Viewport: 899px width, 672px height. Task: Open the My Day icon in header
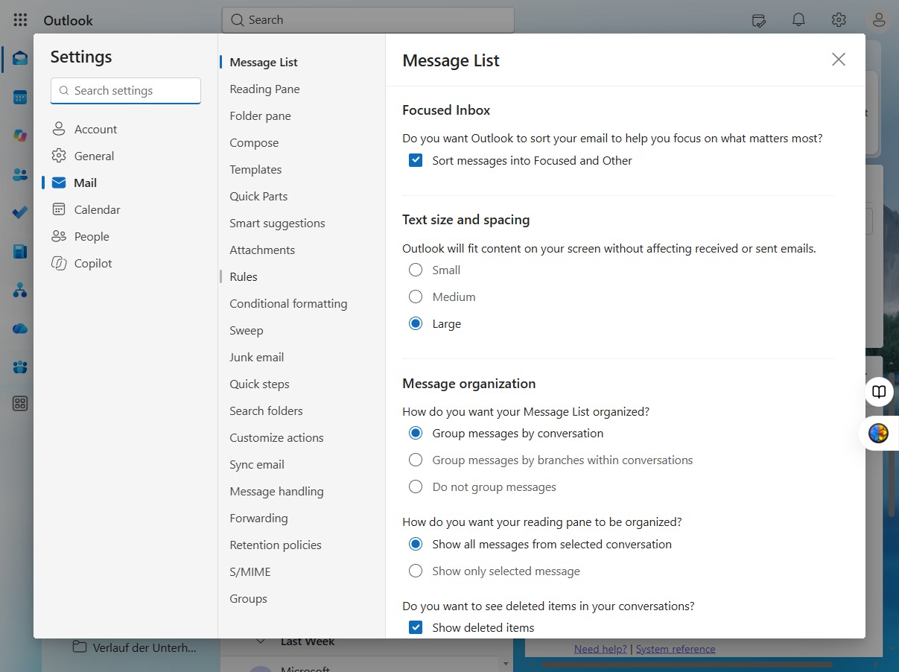tap(759, 20)
